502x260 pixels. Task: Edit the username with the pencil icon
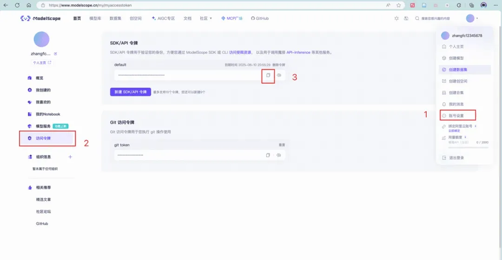tap(55, 54)
